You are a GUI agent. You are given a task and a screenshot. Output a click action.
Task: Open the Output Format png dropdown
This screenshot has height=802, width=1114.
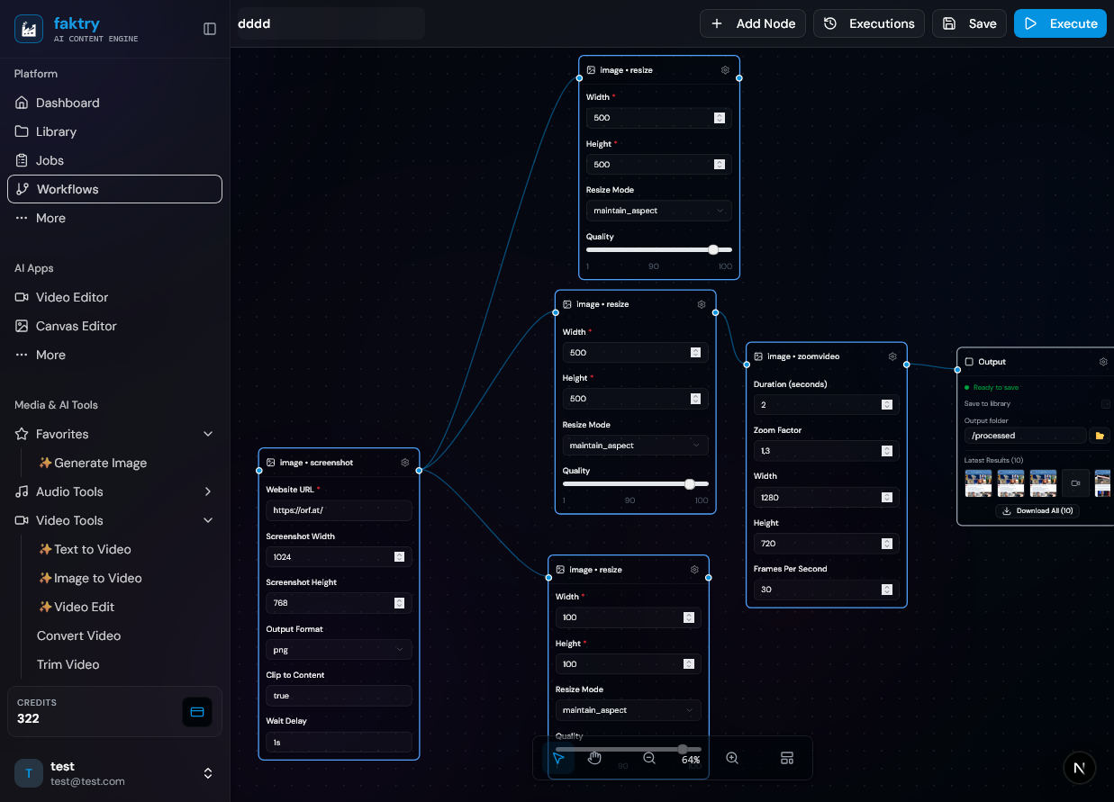339,649
